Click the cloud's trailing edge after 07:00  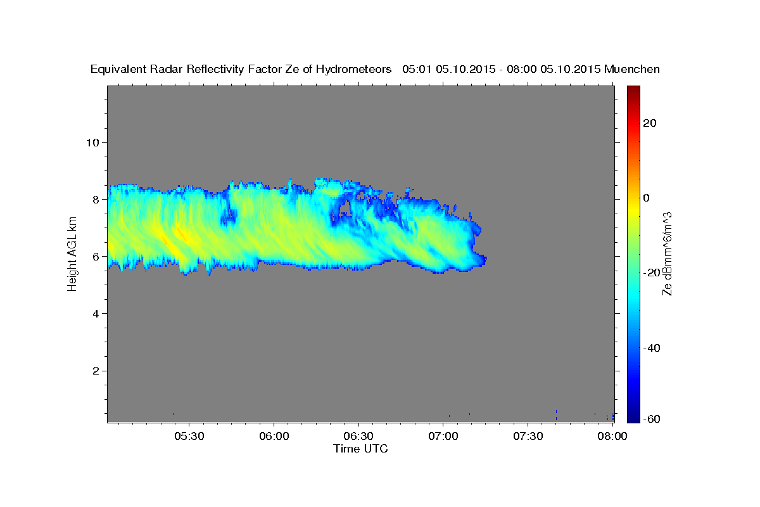pos(478,244)
